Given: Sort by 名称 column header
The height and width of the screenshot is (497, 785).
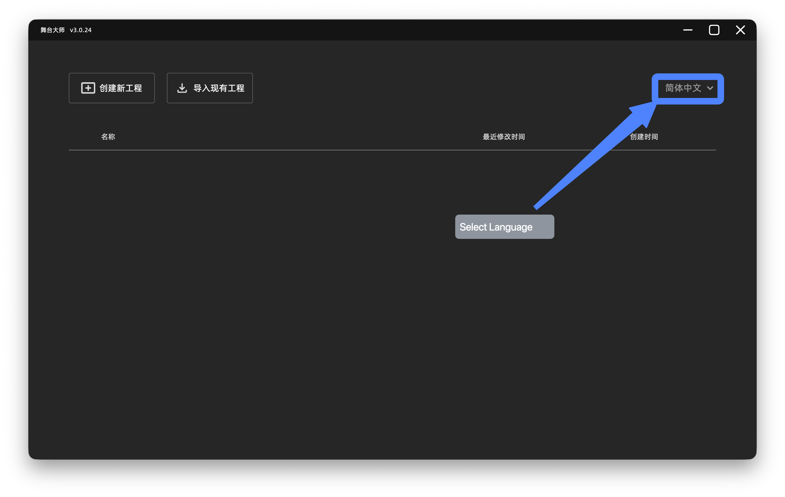Looking at the screenshot, I should (108, 137).
